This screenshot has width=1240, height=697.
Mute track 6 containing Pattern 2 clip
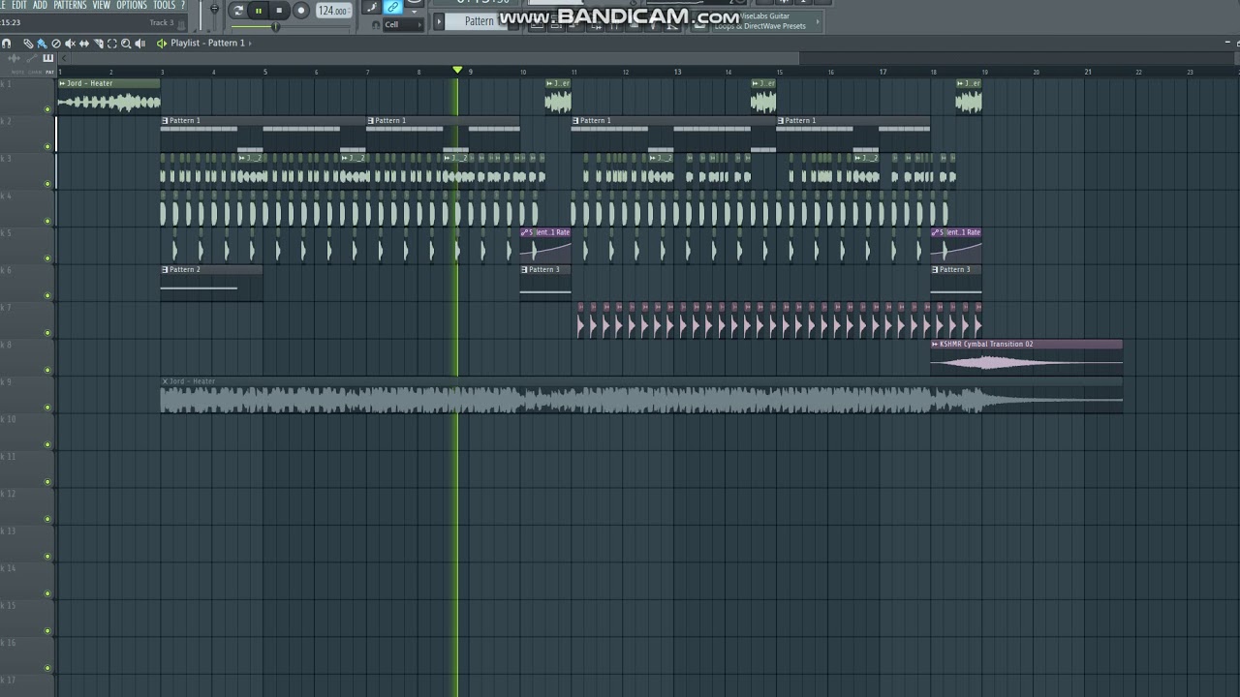(x=47, y=296)
